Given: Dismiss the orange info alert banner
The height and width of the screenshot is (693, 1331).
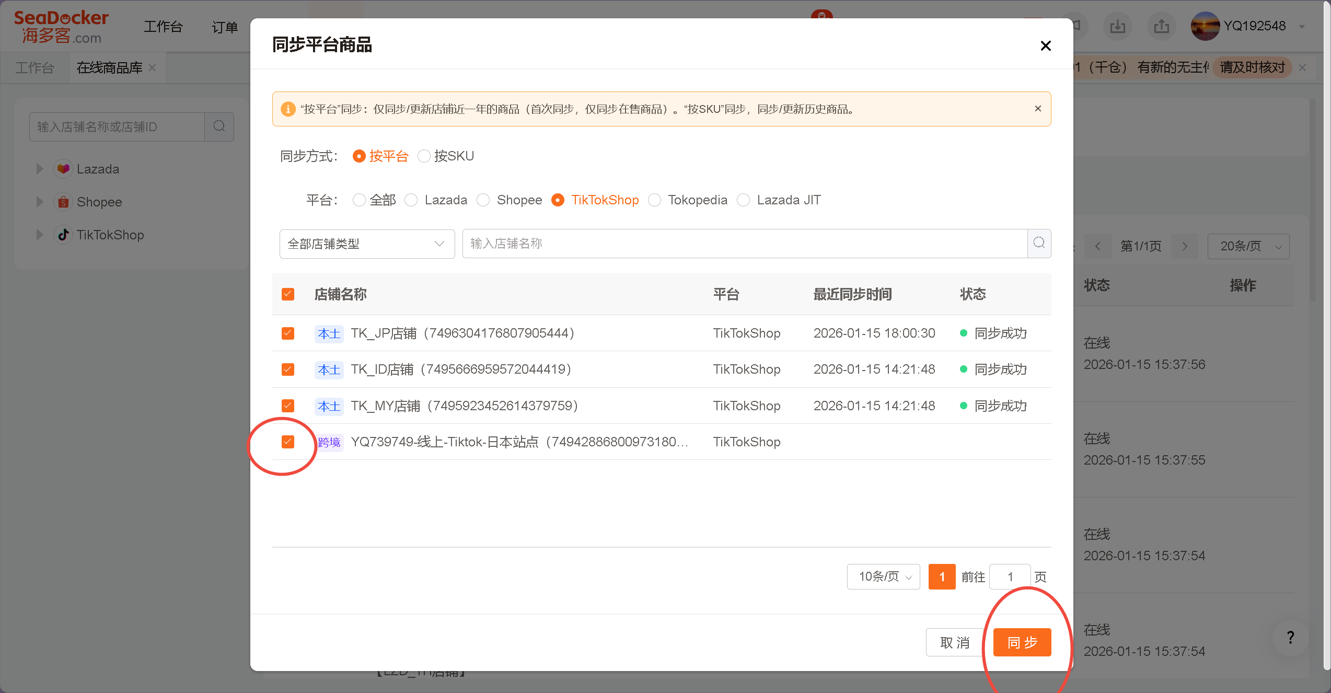Looking at the screenshot, I should coord(1038,109).
